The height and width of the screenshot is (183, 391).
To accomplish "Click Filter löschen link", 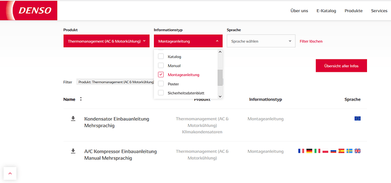I will [x=311, y=41].
